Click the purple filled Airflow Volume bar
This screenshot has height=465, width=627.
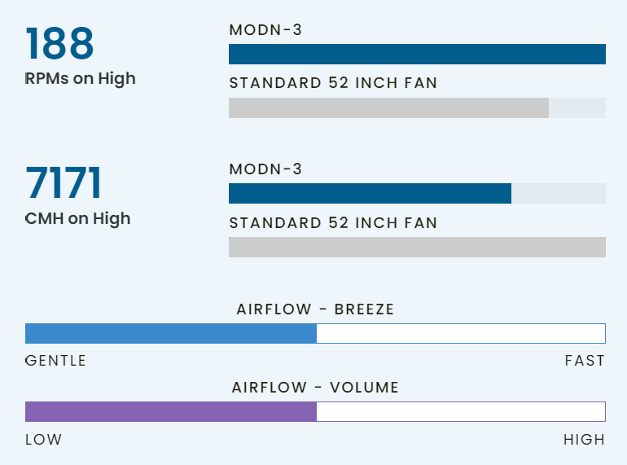pos(171,412)
